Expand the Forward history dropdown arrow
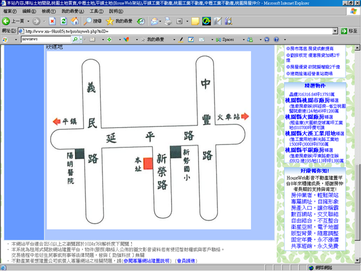This screenshot has height=271, width=361. [x=44, y=21]
